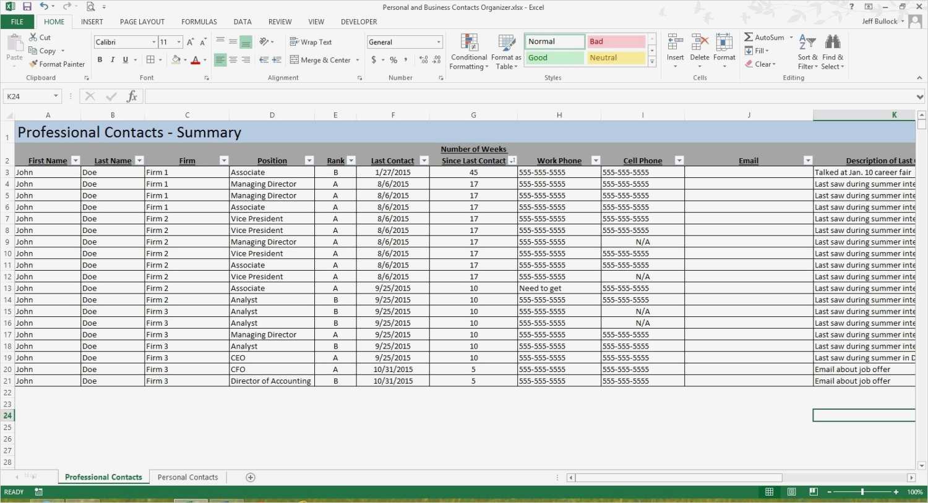928x503 pixels.
Task: Open the Borders button
Action: point(150,60)
